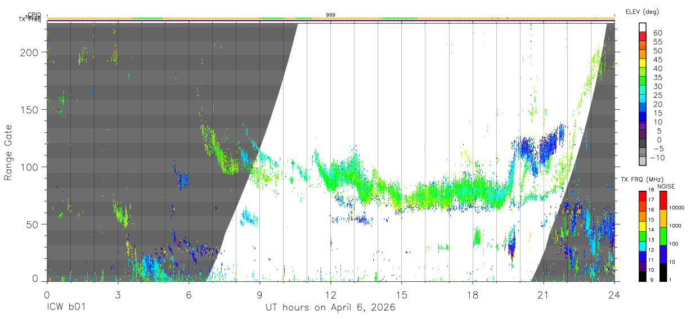691x319 pixels.
Task: Pick the cyan 12–13 segment of TX FRQ colorbar
Action: pyautogui.click(x=642, y=246)
